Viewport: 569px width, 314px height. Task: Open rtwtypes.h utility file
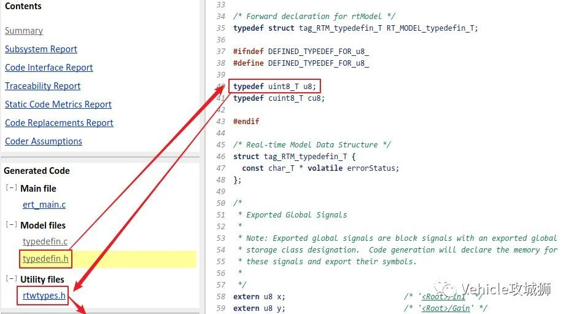pos(44,296)
